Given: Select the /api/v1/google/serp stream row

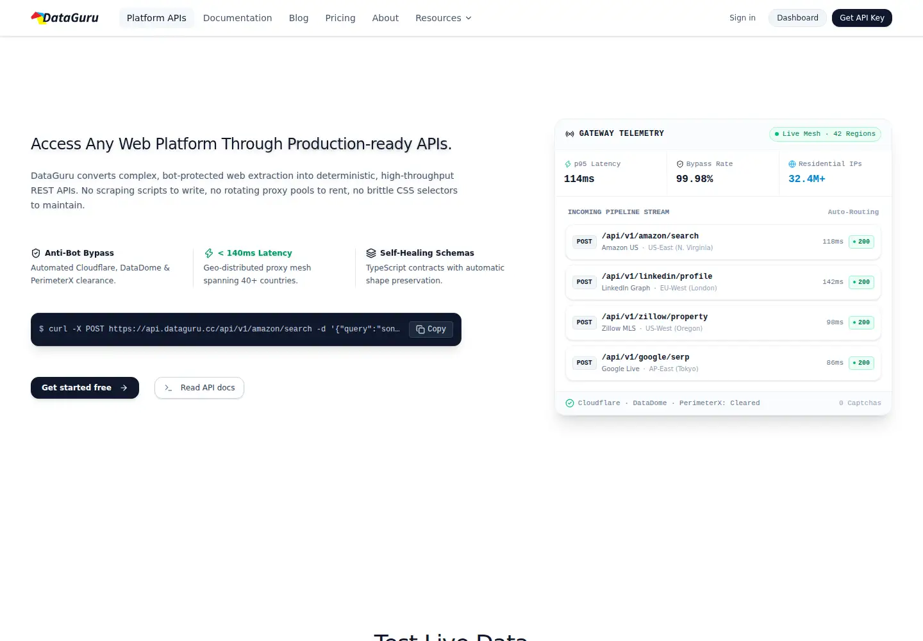Looking at the screenshot, I should (723, 363).
